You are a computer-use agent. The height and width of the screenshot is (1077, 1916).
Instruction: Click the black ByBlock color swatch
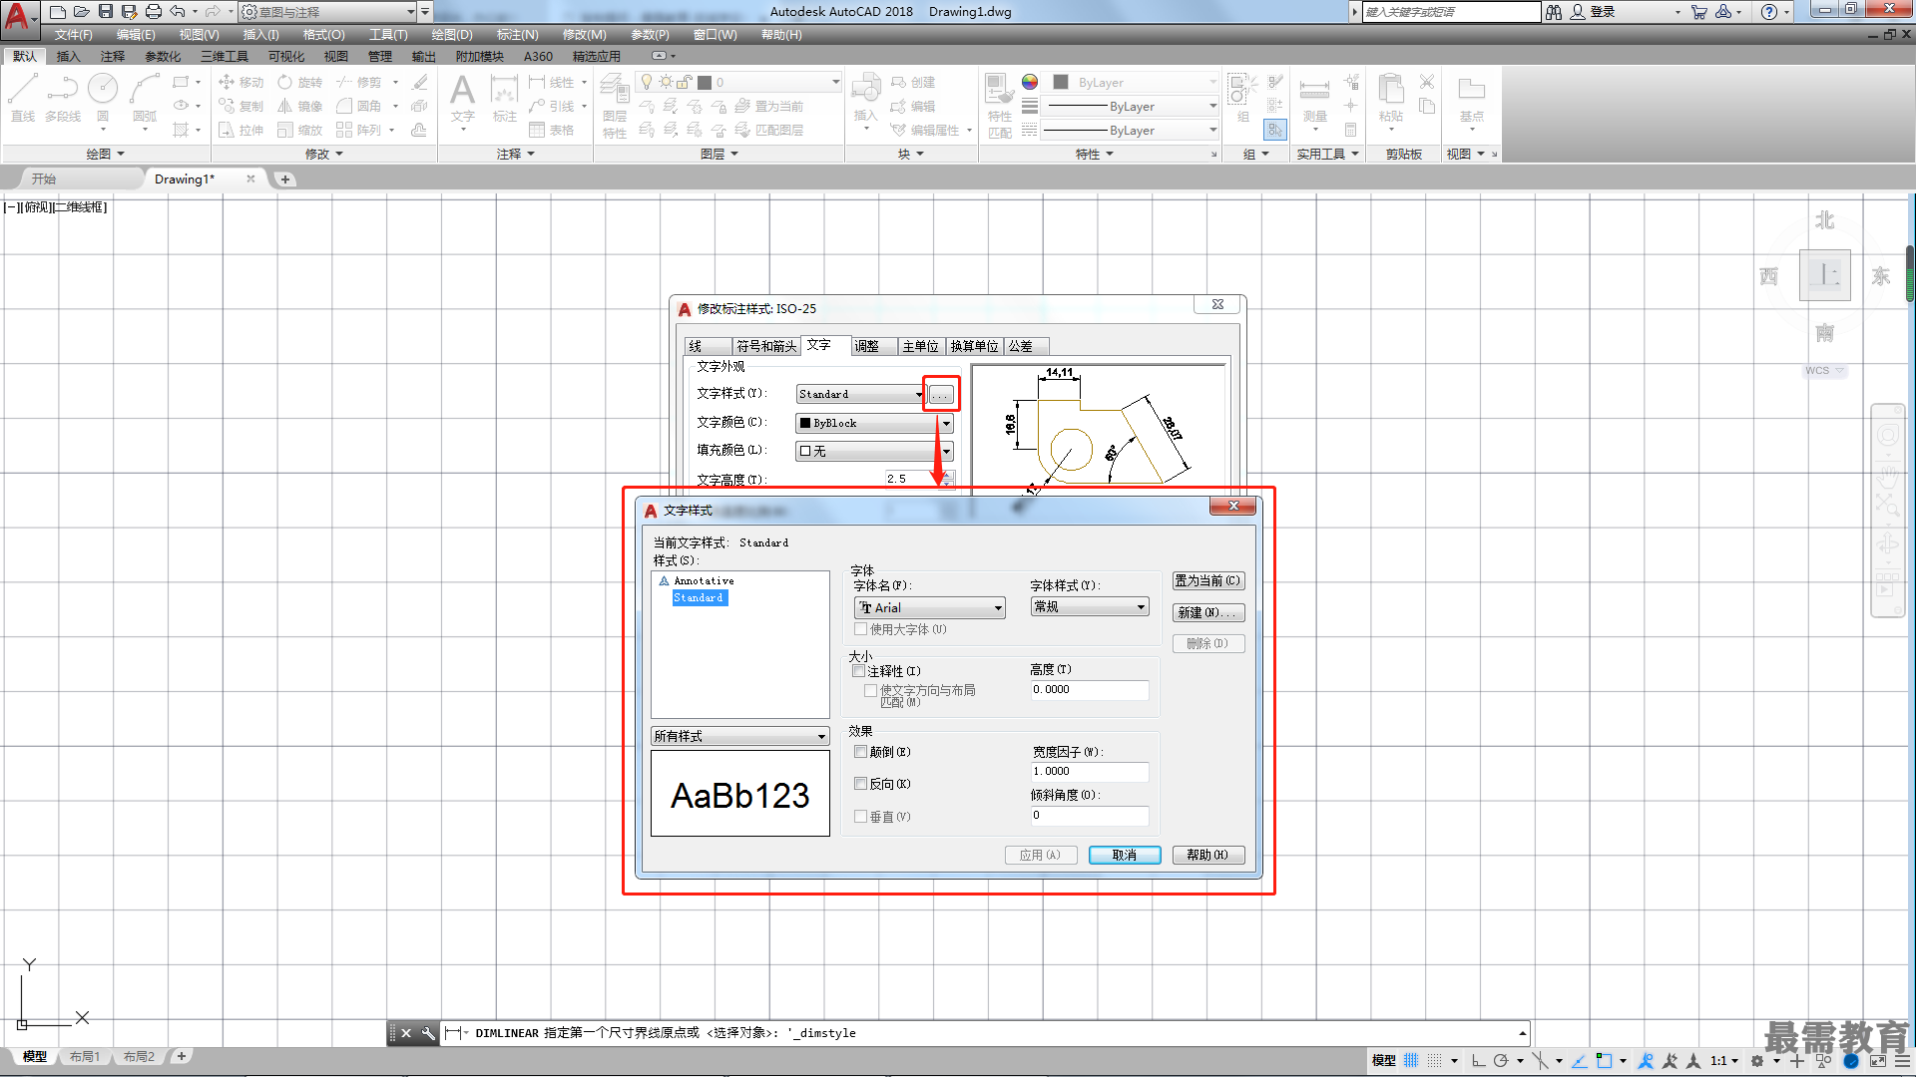(x=805, y=423)
